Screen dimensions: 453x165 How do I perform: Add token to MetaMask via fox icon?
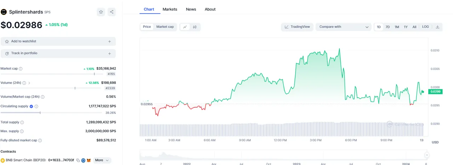click(89, 160)
